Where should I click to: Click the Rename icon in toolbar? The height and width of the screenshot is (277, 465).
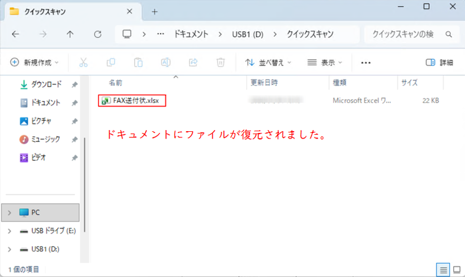[165, 63]
